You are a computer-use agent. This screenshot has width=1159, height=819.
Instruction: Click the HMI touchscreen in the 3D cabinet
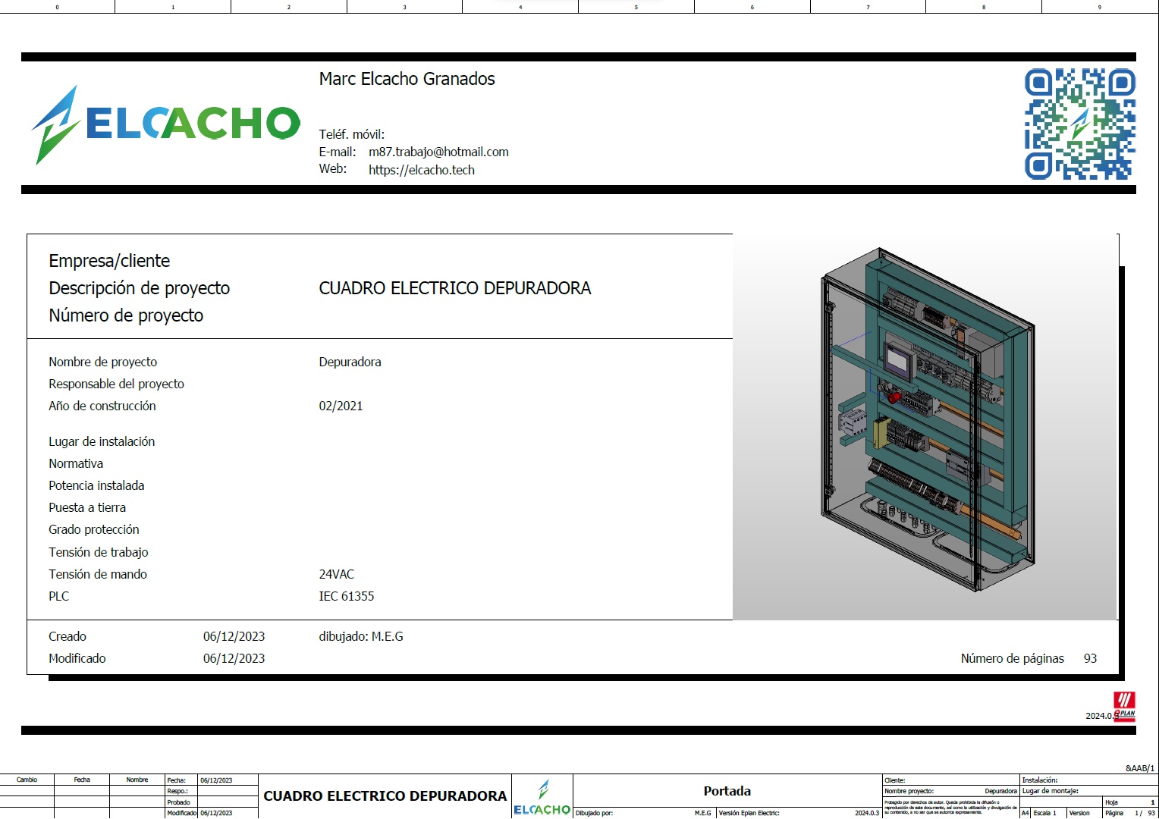pos(899,359)
